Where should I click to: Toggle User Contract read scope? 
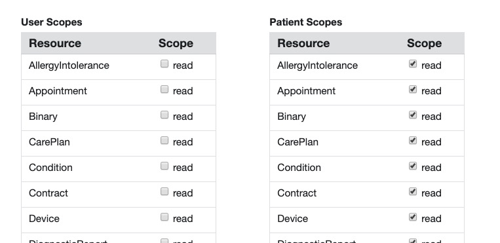point(164,191)
